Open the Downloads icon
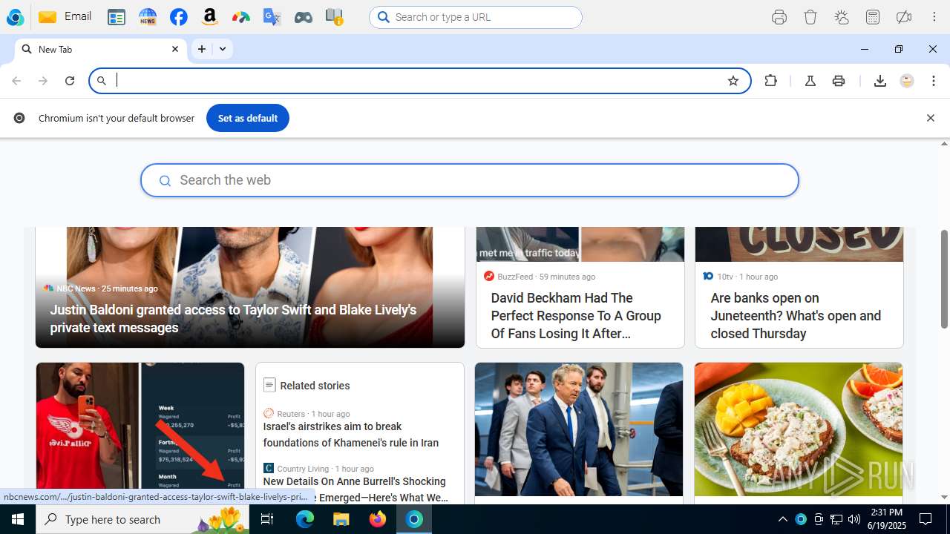This screenshot has height=534, width=950. click(x=880, y=81)
